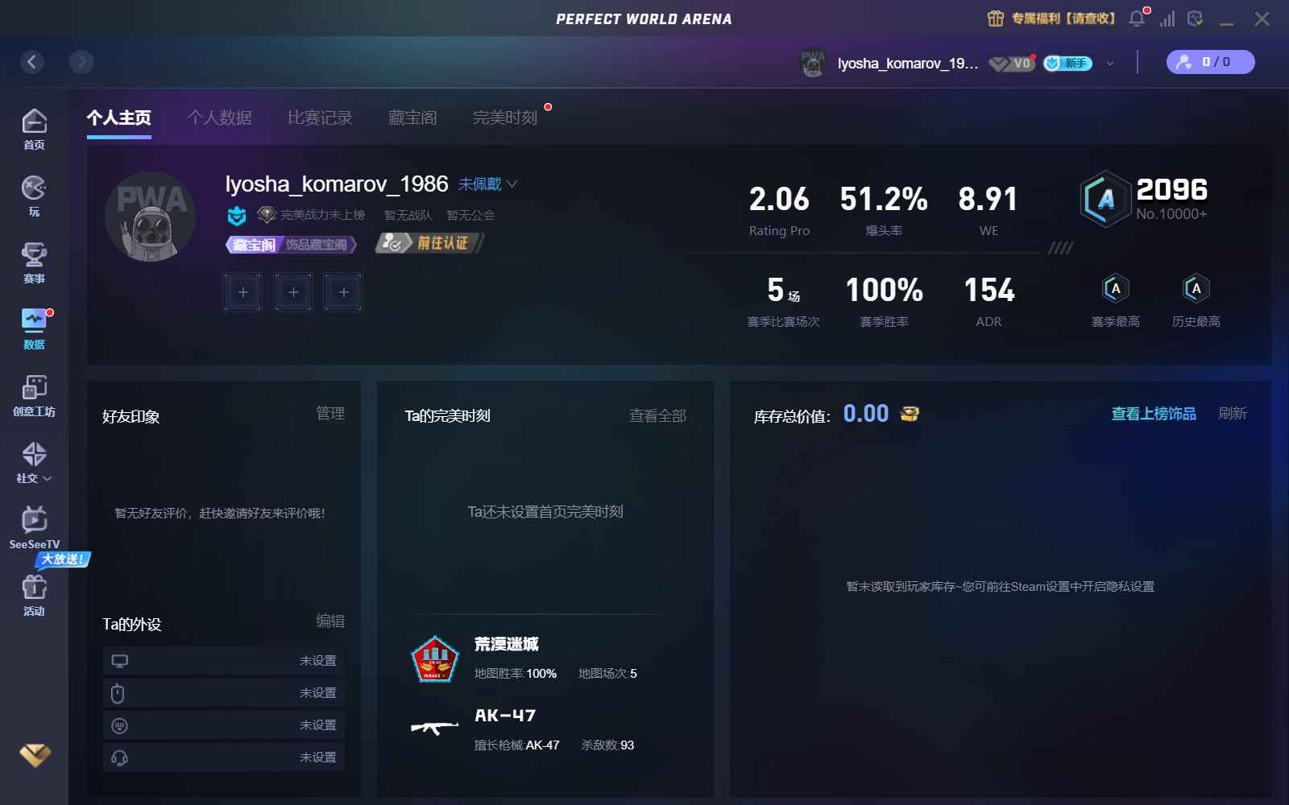Switch to the 个人数据 tab

[x=219, y=118]
